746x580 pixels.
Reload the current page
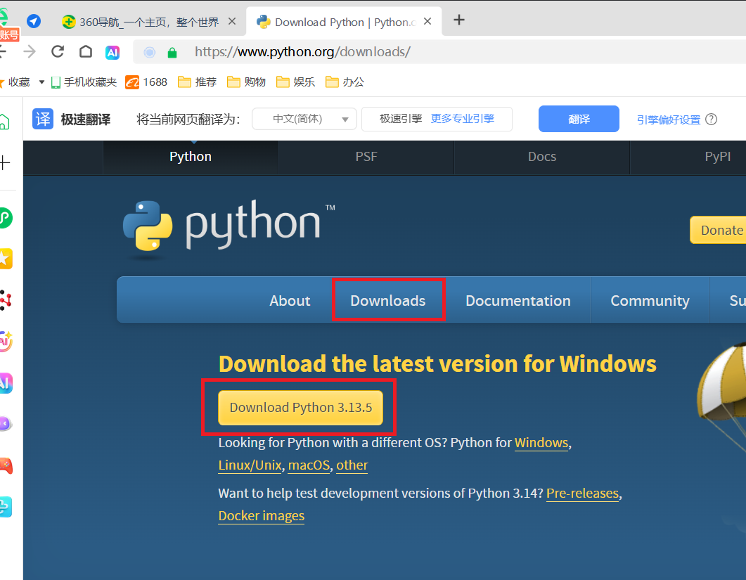pos(58,51)
